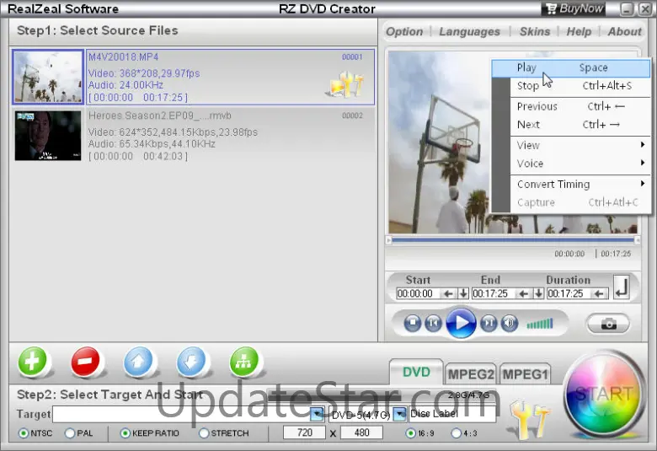Click the height field showing 480
This screenshot has width=657, height=451.
[361, 432]
